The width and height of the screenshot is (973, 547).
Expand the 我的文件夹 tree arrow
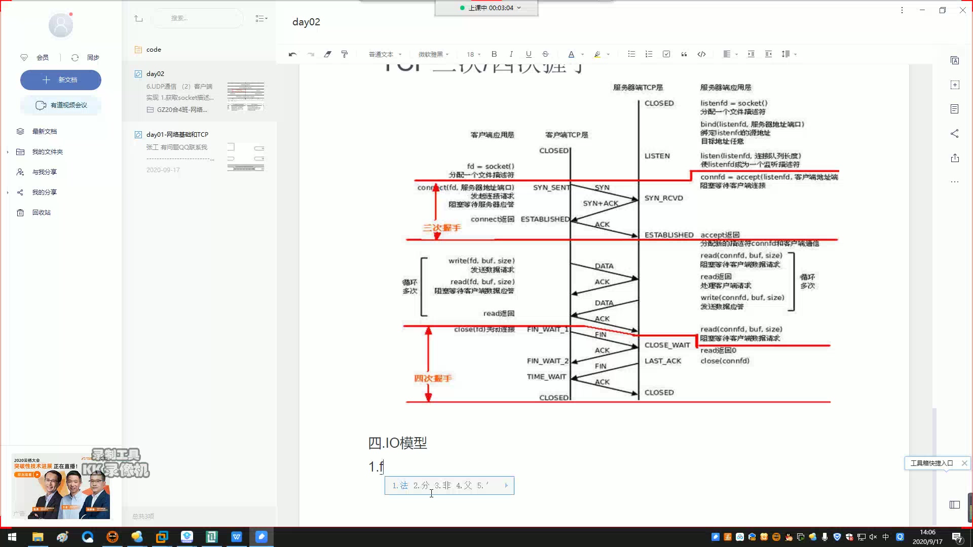tap(7, 152)
